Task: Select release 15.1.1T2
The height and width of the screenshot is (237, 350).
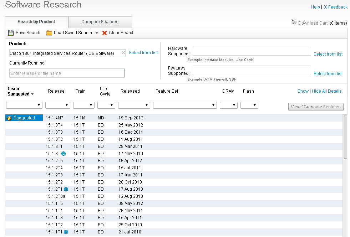Action: [174, 225]
